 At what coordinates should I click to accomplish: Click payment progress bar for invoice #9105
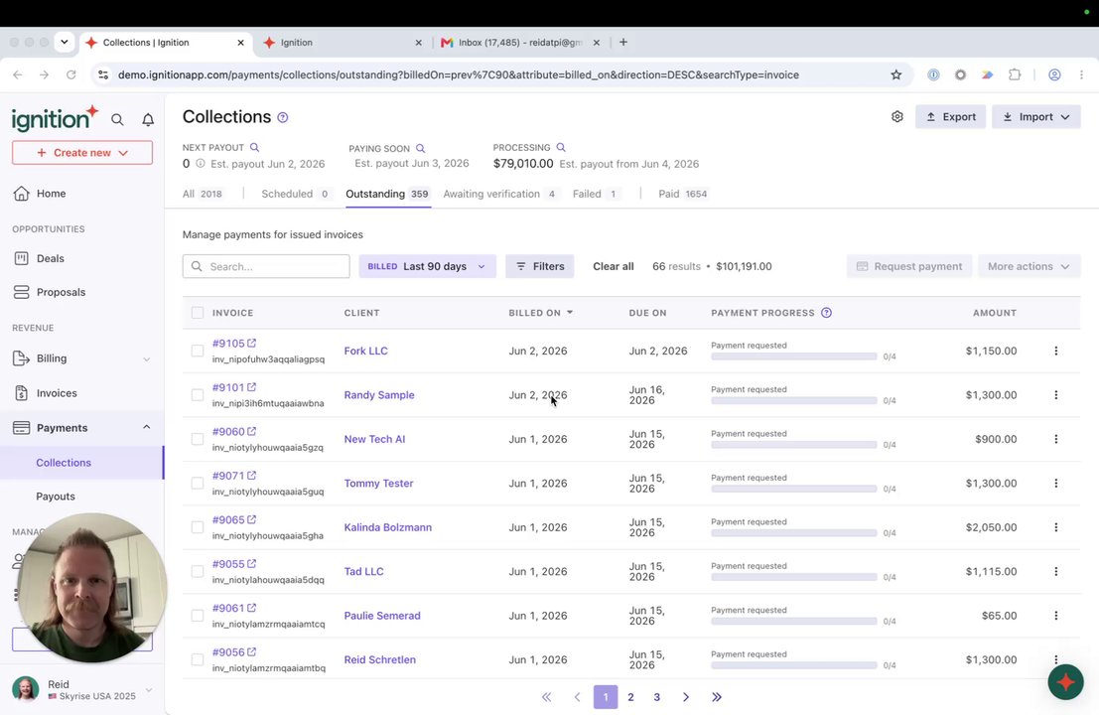coord(793,357)
